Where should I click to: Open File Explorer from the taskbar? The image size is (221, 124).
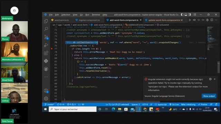pyautogui.click(x=120, y=109)
